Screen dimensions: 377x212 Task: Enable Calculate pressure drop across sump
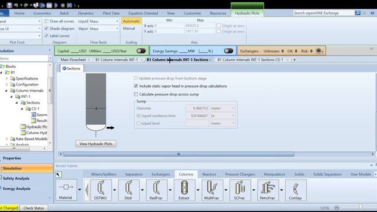[x=136, y=94]
